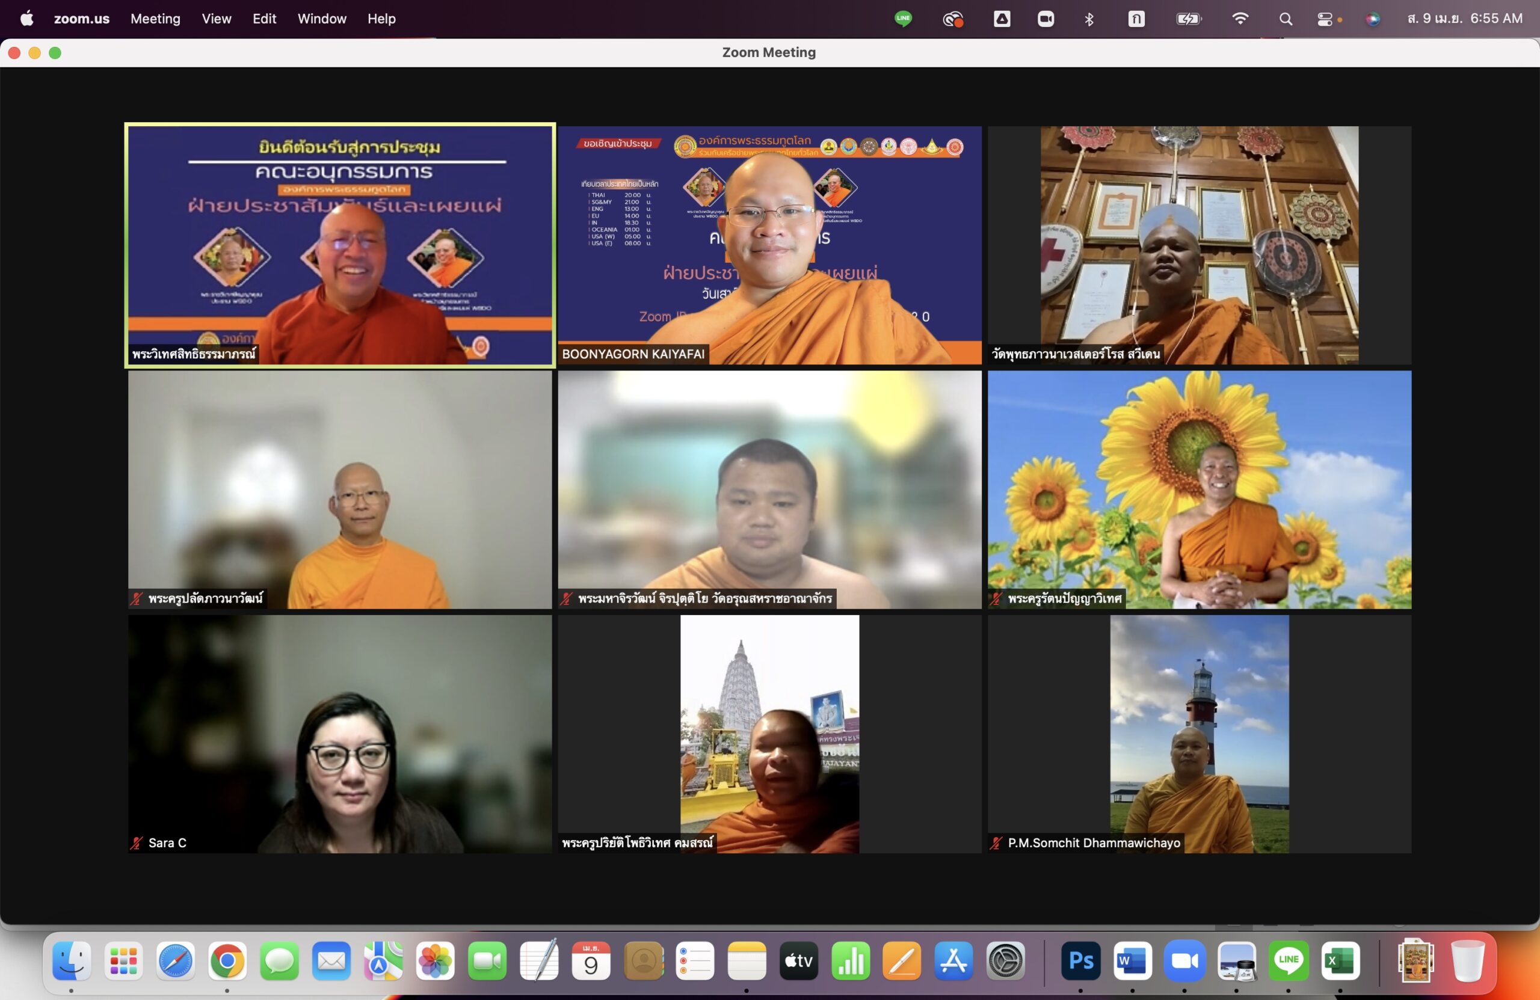Open the Meeting menu
Image resolution: width=1540 pixels, height=1000 pixels.
[x=155, y=19]
